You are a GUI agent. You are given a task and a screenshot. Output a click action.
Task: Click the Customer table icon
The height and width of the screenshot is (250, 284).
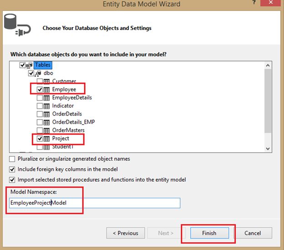click(x=46, y=81)
